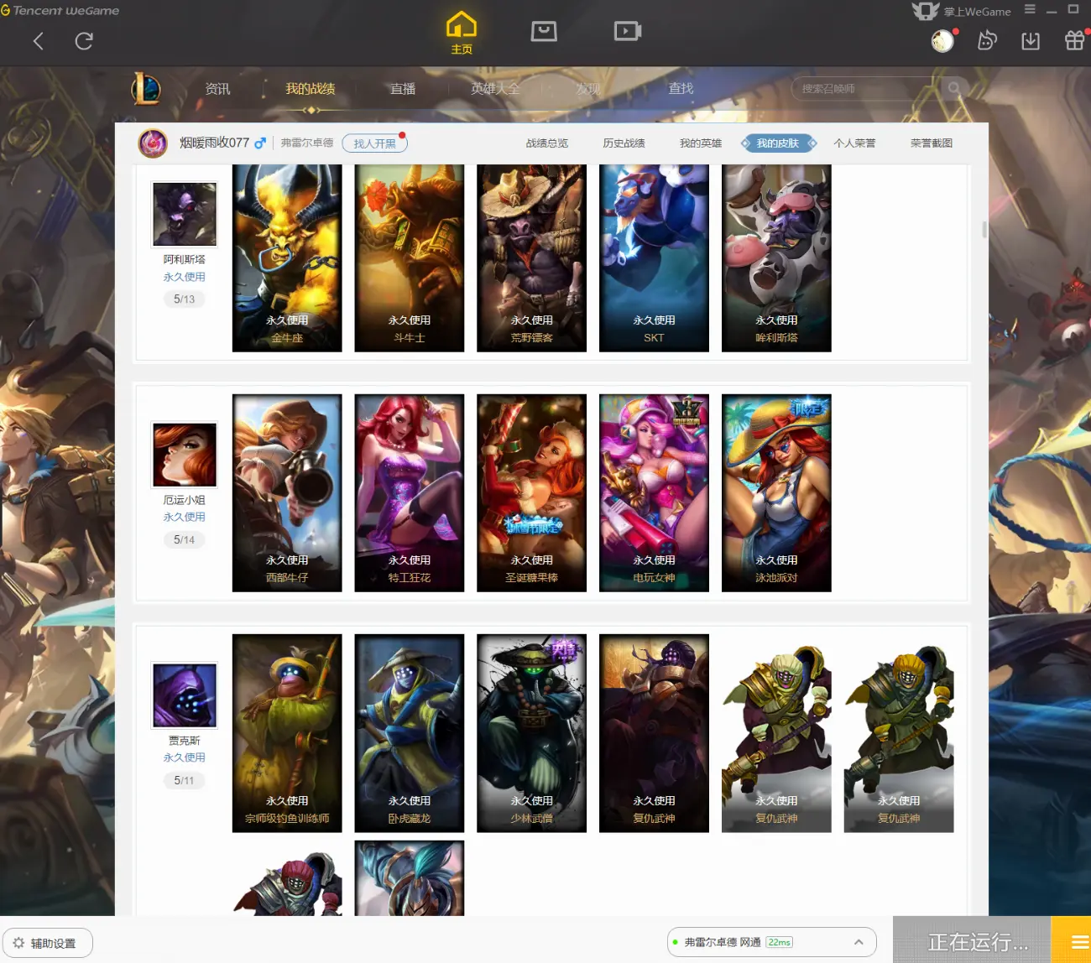1091x963 pixels.
Task: Open the 电玩女神 skin card
Action: [654, 493]
